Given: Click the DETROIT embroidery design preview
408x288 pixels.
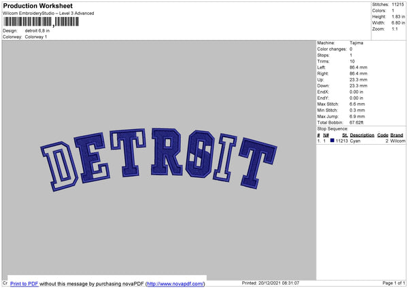Looking at the screenshot, I should coord(158,159).
